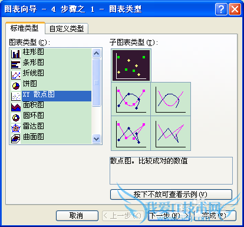Go to next step with 下一步 button
The image size is (244, 227).
[169, 216]
